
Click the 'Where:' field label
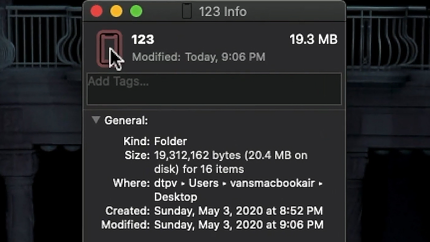pos(131,183)
